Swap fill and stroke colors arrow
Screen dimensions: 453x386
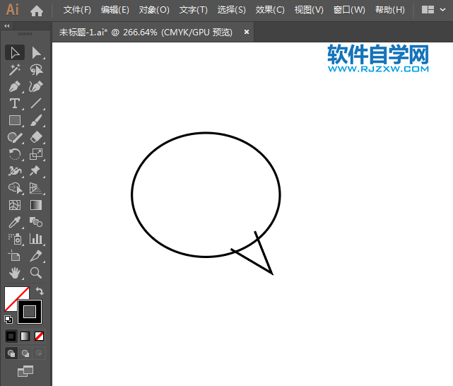(40, 291)
